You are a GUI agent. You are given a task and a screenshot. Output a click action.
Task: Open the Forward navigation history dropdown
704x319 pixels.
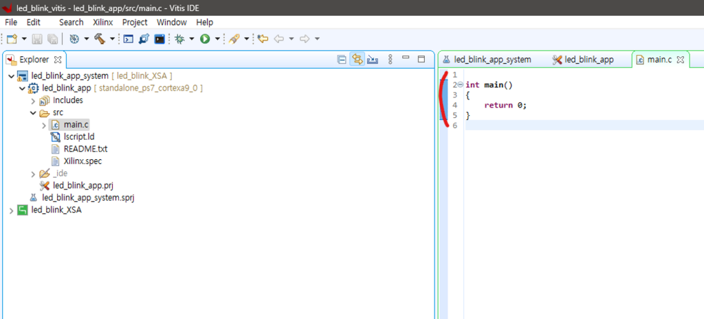click(317, 39)
